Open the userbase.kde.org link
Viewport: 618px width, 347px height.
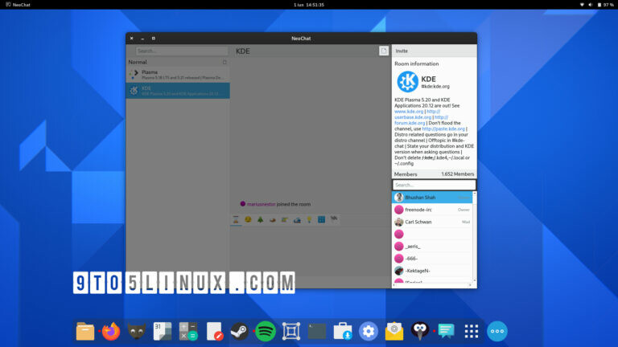tap(413, 117)
